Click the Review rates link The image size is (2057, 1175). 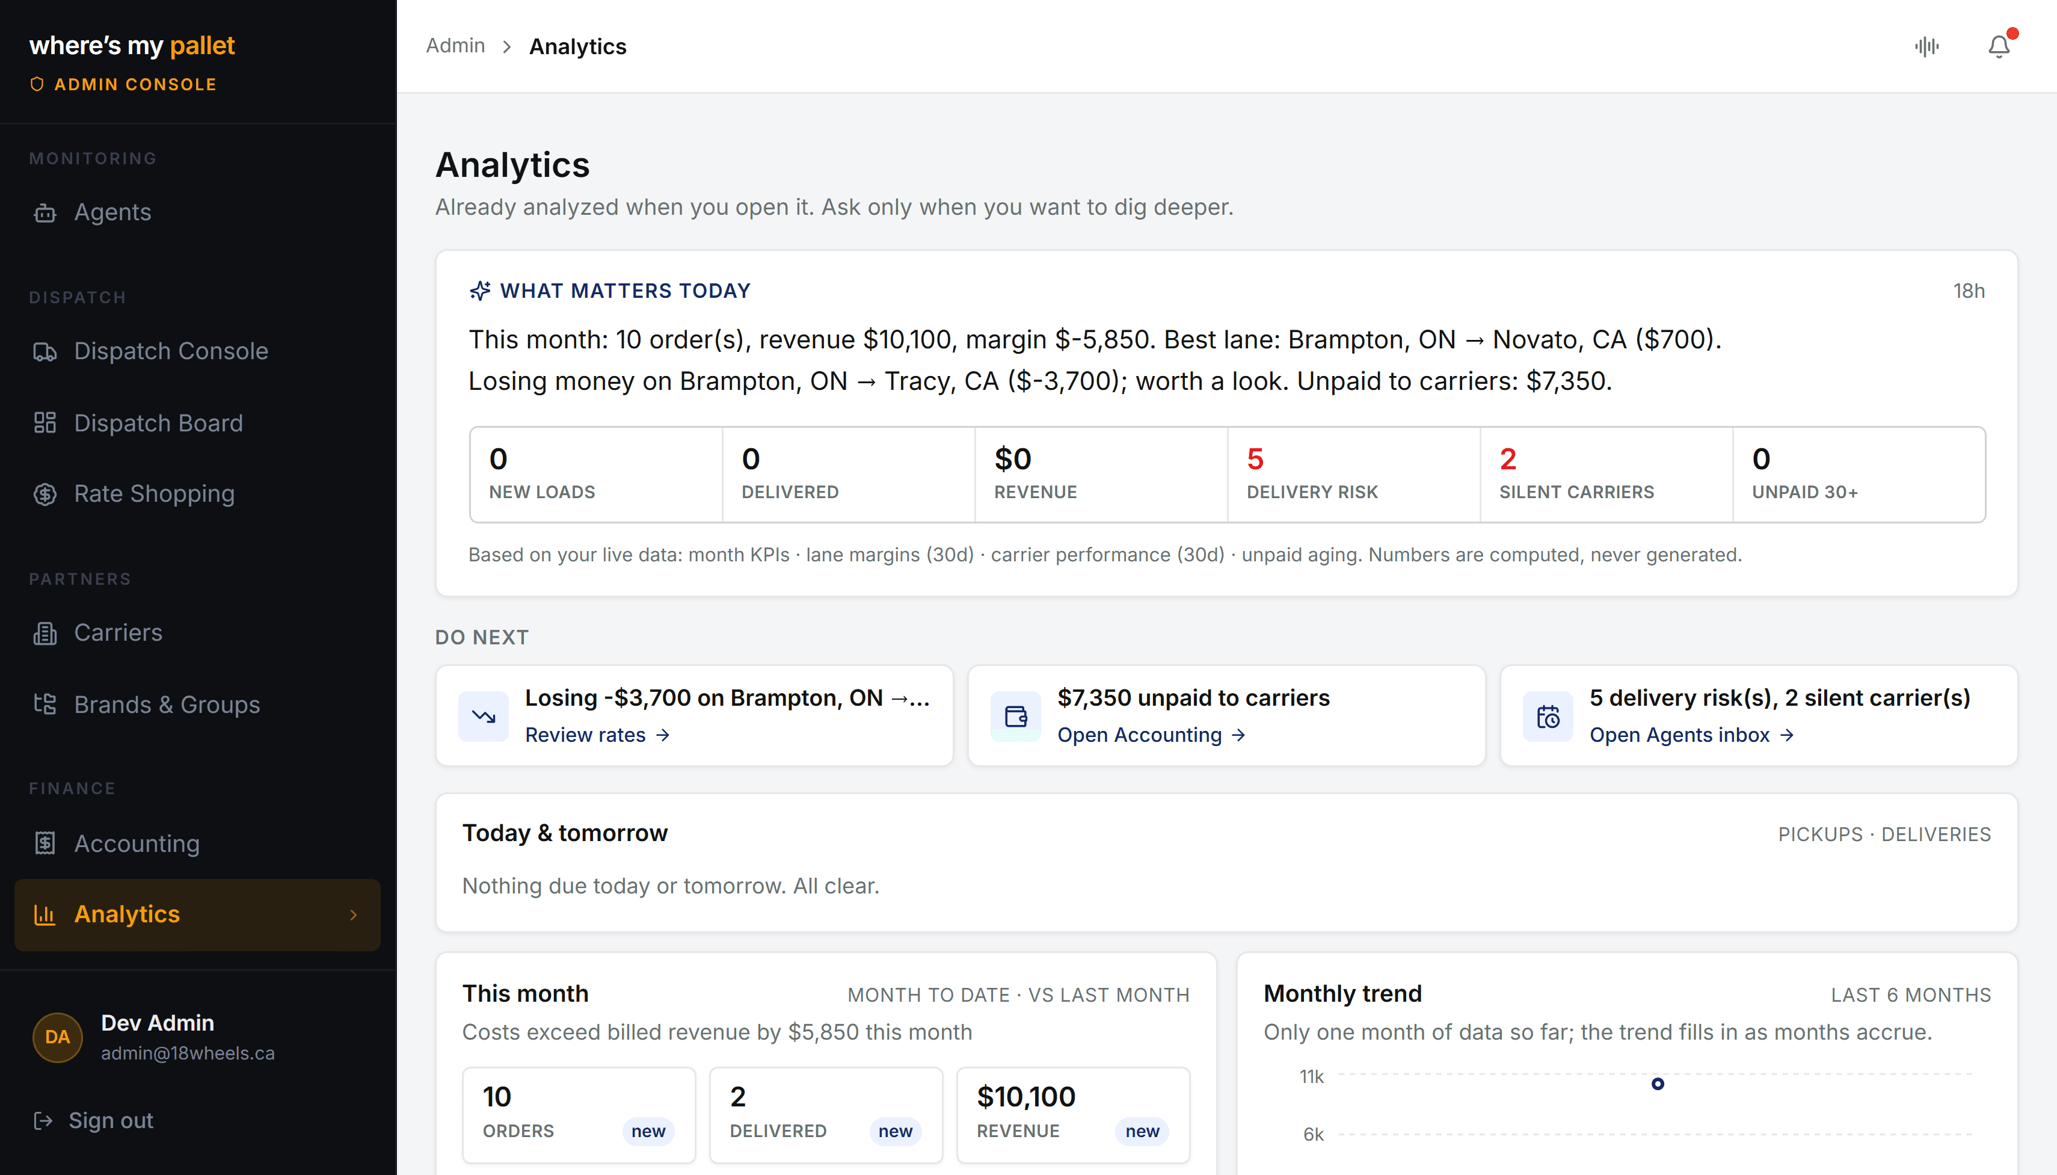point(597,735)
